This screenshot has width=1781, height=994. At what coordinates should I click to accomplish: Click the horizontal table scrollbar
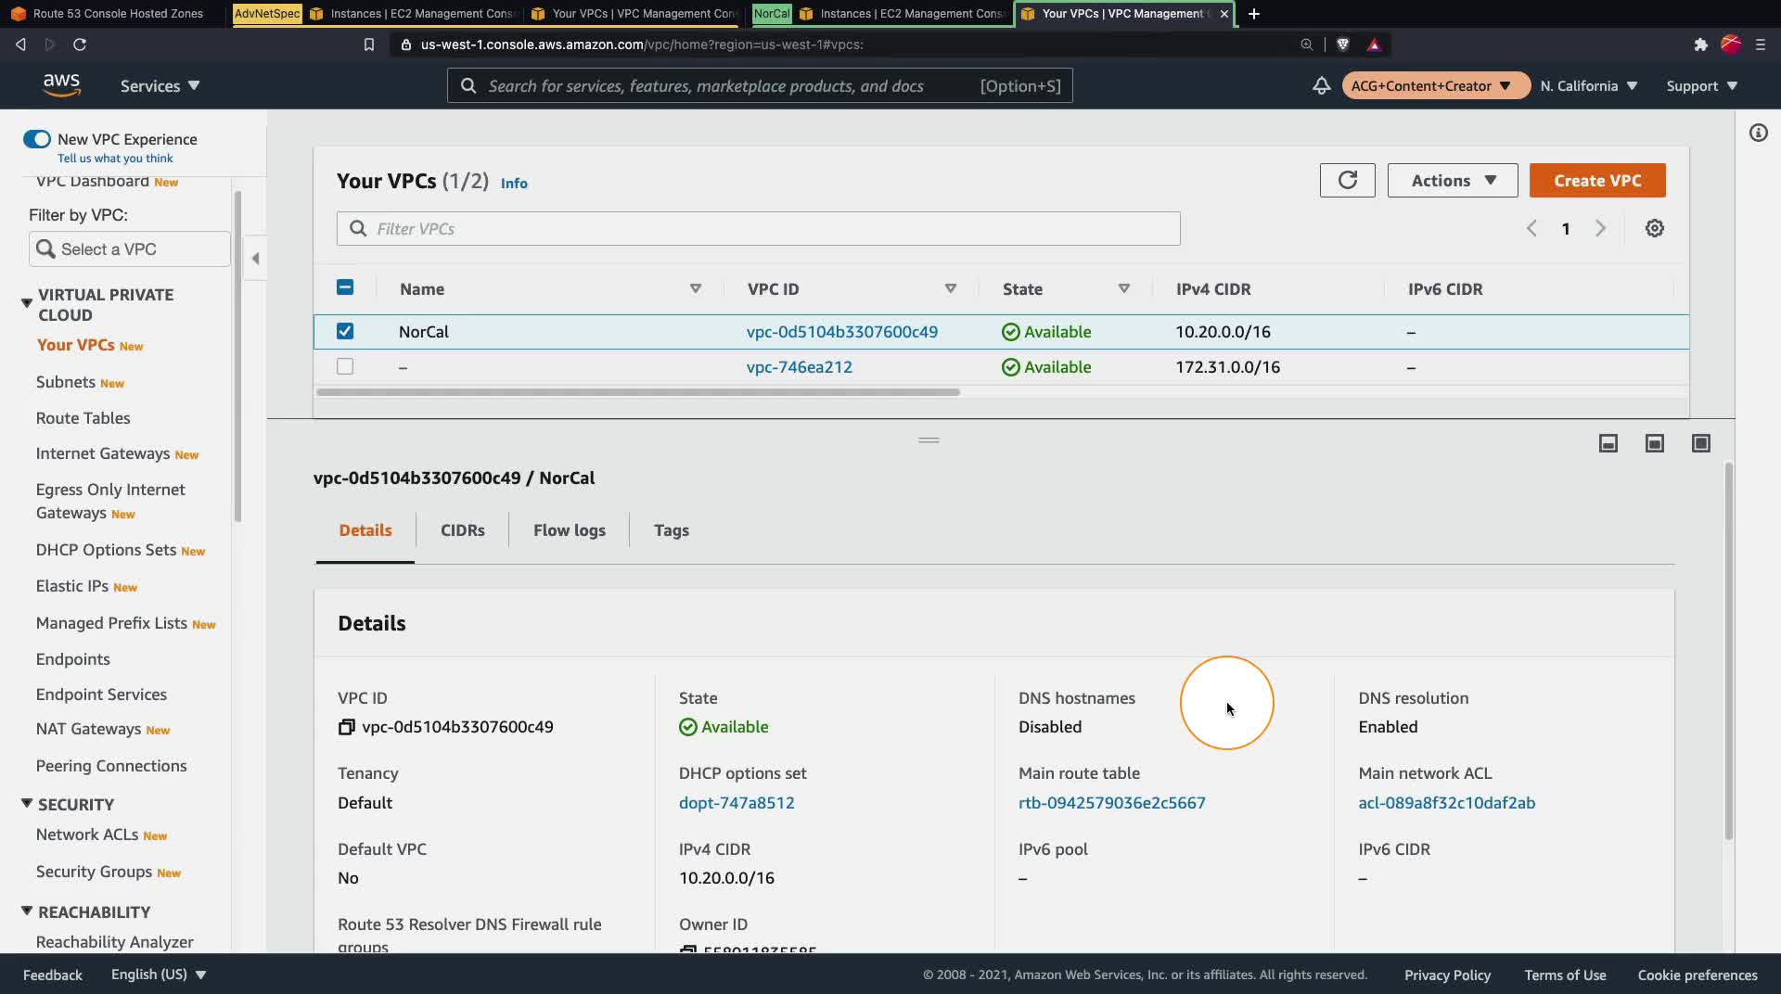point(638,392)
